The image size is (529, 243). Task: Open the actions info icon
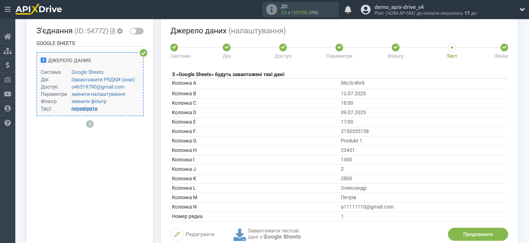pos(271,9)
